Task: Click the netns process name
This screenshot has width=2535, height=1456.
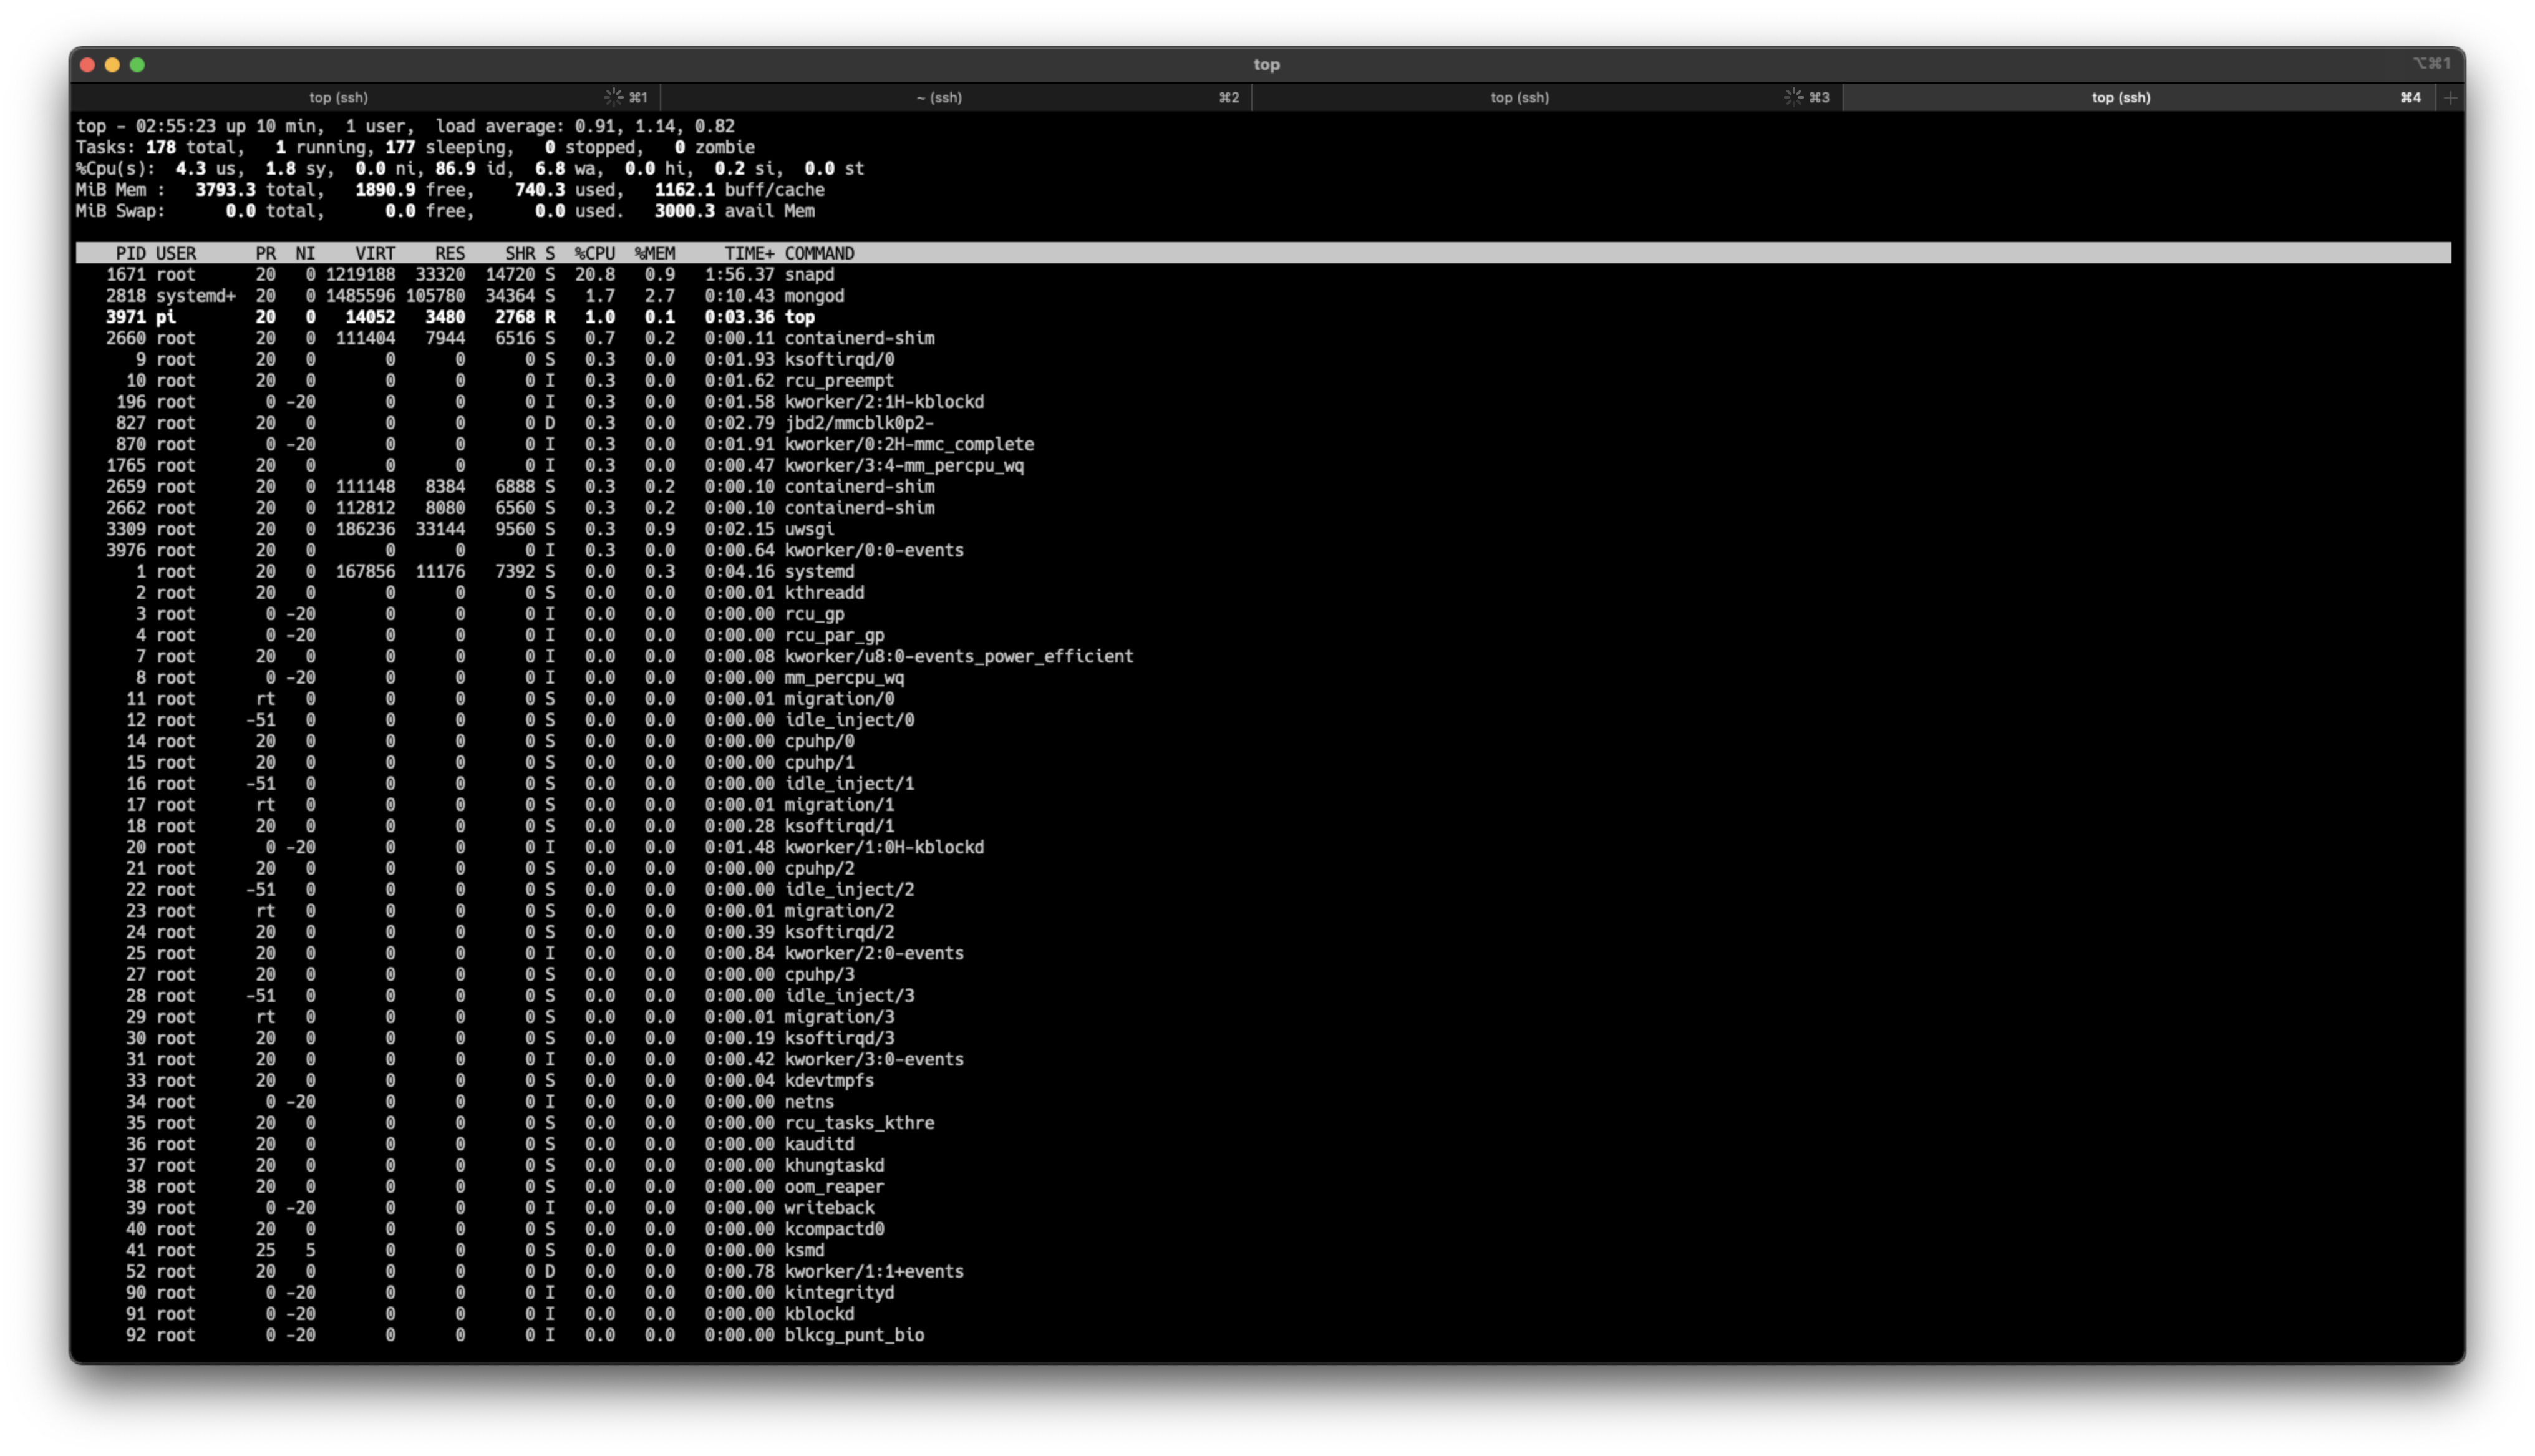Action: coord(810,1102)
